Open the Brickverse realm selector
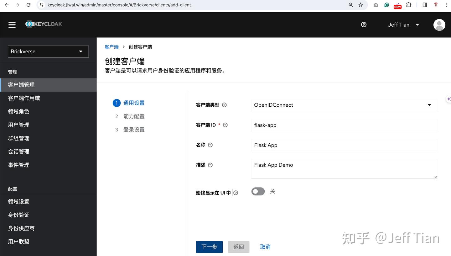This screenshot has width=451, height=256. tap(48, 51)
